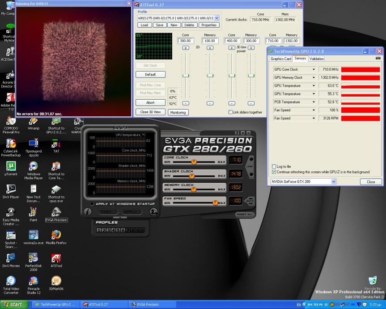Click the EVGA Core Clock slider knob
The width and height of the screenshot is (386, 309).
[194, 162]
